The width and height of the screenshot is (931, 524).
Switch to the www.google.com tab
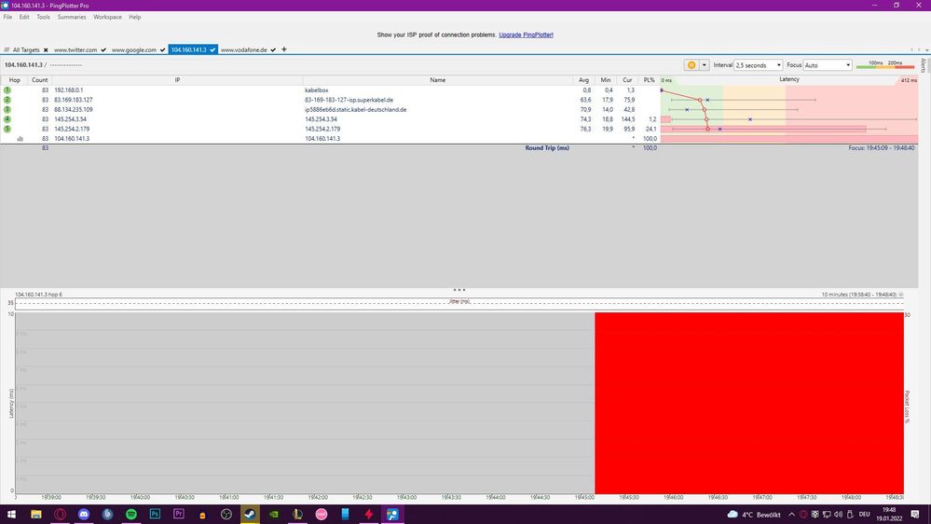tap(134, 50)
